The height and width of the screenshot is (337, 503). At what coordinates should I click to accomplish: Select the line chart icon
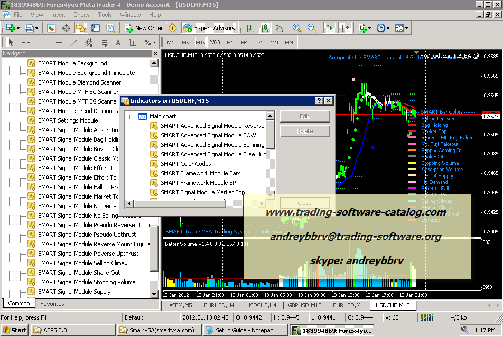point(279,28)
